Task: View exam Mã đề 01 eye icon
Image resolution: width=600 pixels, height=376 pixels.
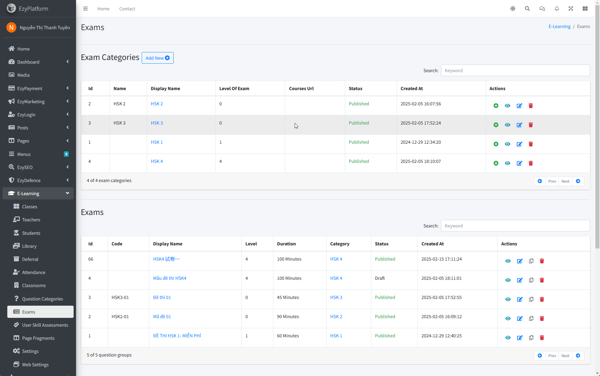Action: pos(508,318)
